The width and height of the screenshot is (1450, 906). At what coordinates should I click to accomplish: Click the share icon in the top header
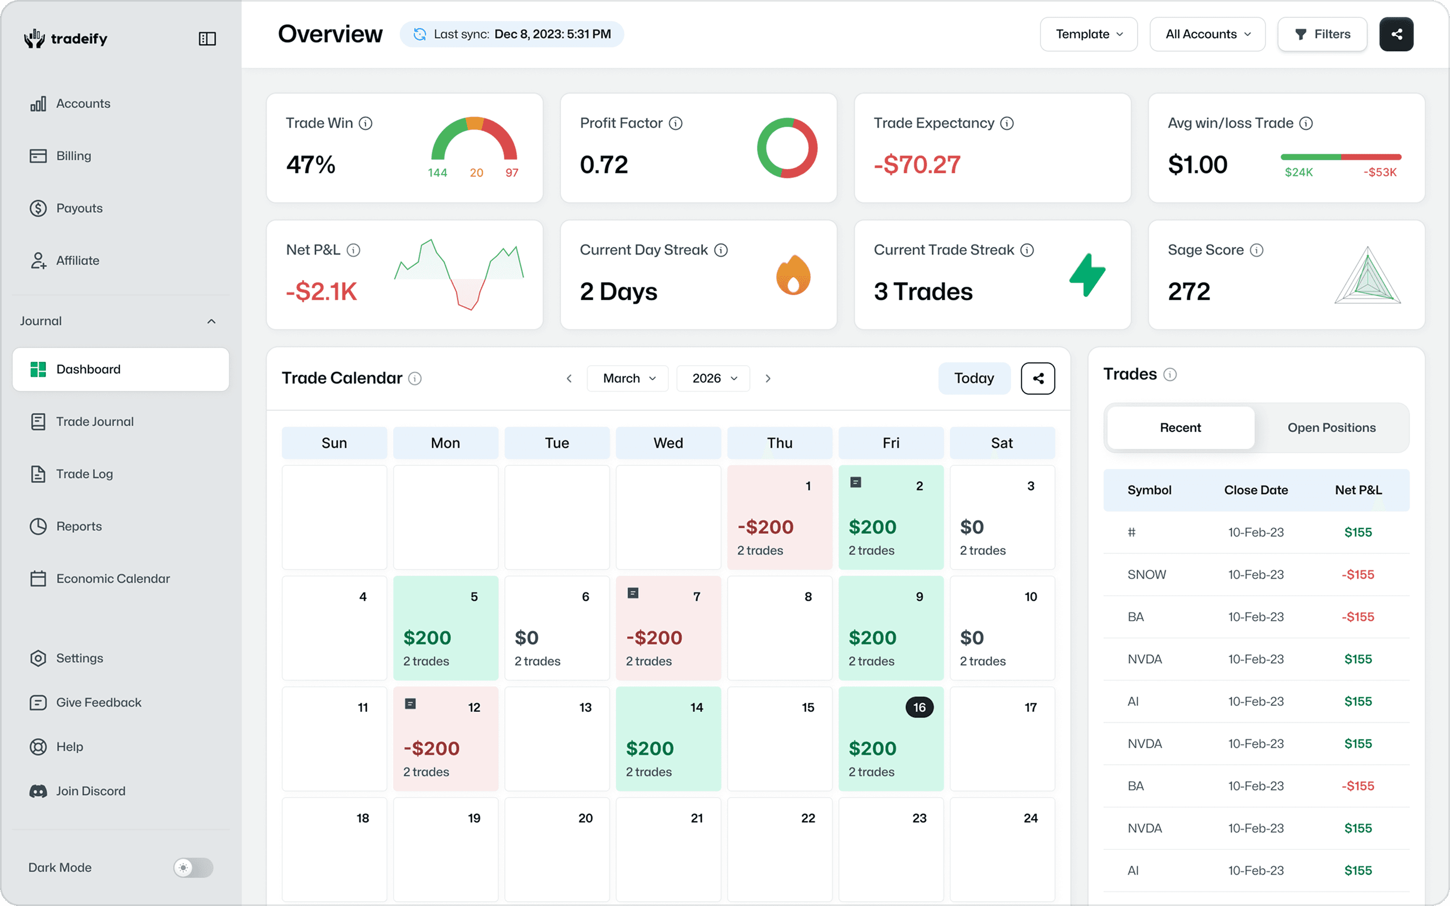pyautogui.click(x=1396, y=34)
